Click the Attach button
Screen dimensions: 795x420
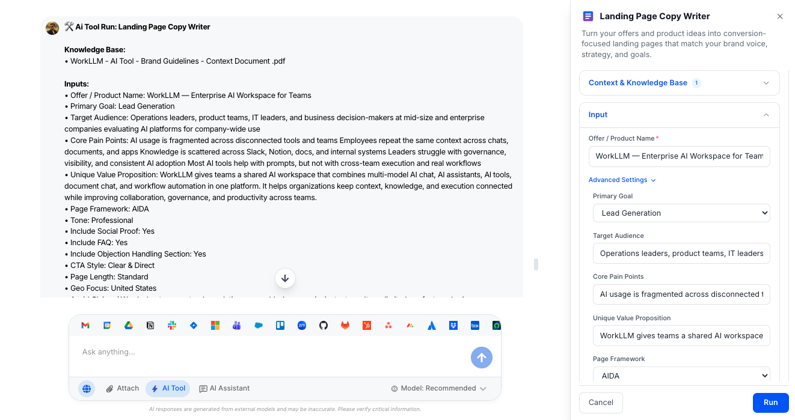(122, 389)
